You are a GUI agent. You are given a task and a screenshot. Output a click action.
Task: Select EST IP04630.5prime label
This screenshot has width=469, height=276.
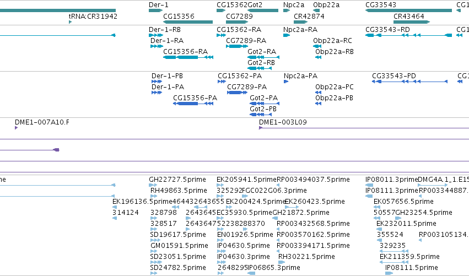pos(244,246)
